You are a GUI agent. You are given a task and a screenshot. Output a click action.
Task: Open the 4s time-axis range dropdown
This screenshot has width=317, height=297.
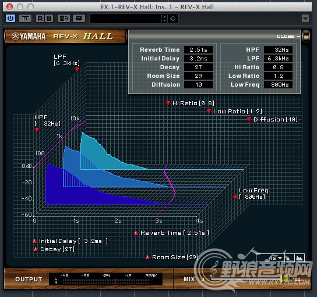tap(270, 258)
